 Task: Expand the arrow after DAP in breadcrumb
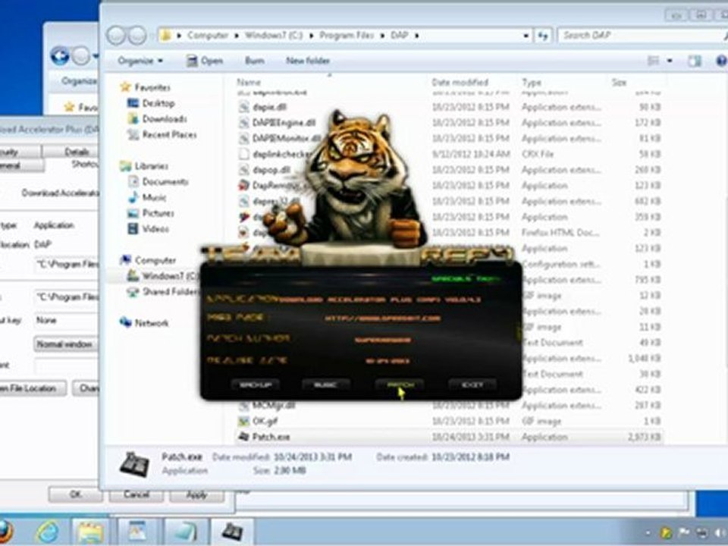tap(416, 36)
